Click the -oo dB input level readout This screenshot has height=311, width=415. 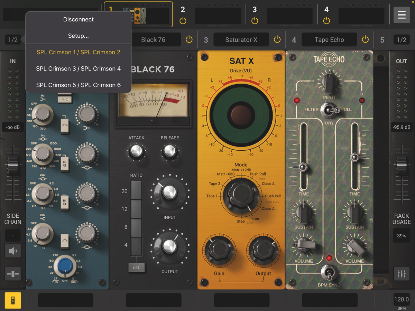(13, 127)
